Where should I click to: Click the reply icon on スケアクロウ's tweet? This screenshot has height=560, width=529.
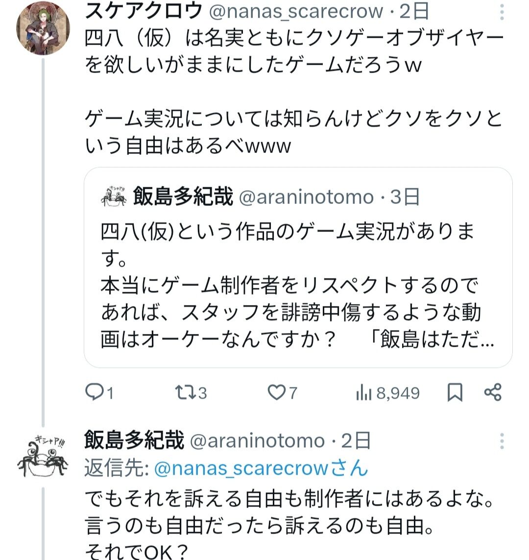[x=94, y=392]
